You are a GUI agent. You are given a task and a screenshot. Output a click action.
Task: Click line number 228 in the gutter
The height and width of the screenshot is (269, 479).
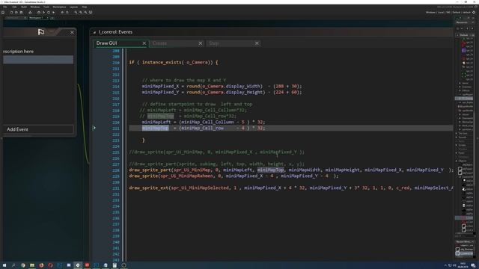click(x=116, y=170)
